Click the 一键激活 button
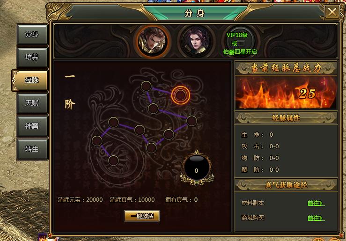 (x=142, y=216)
